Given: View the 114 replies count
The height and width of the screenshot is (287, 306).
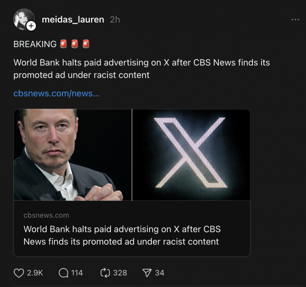Looking at the screenshot, I should point(77,273).
